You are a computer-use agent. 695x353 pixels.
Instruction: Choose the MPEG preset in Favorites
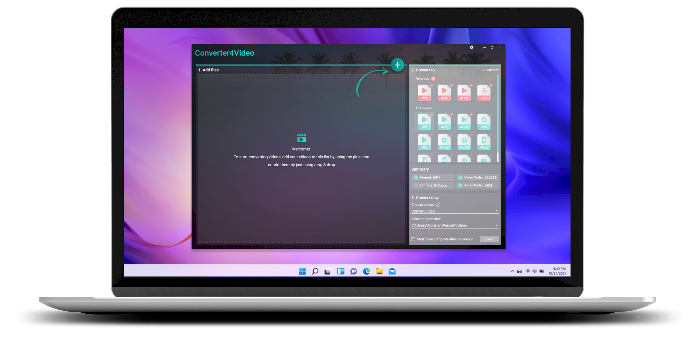tap(464, 92)
